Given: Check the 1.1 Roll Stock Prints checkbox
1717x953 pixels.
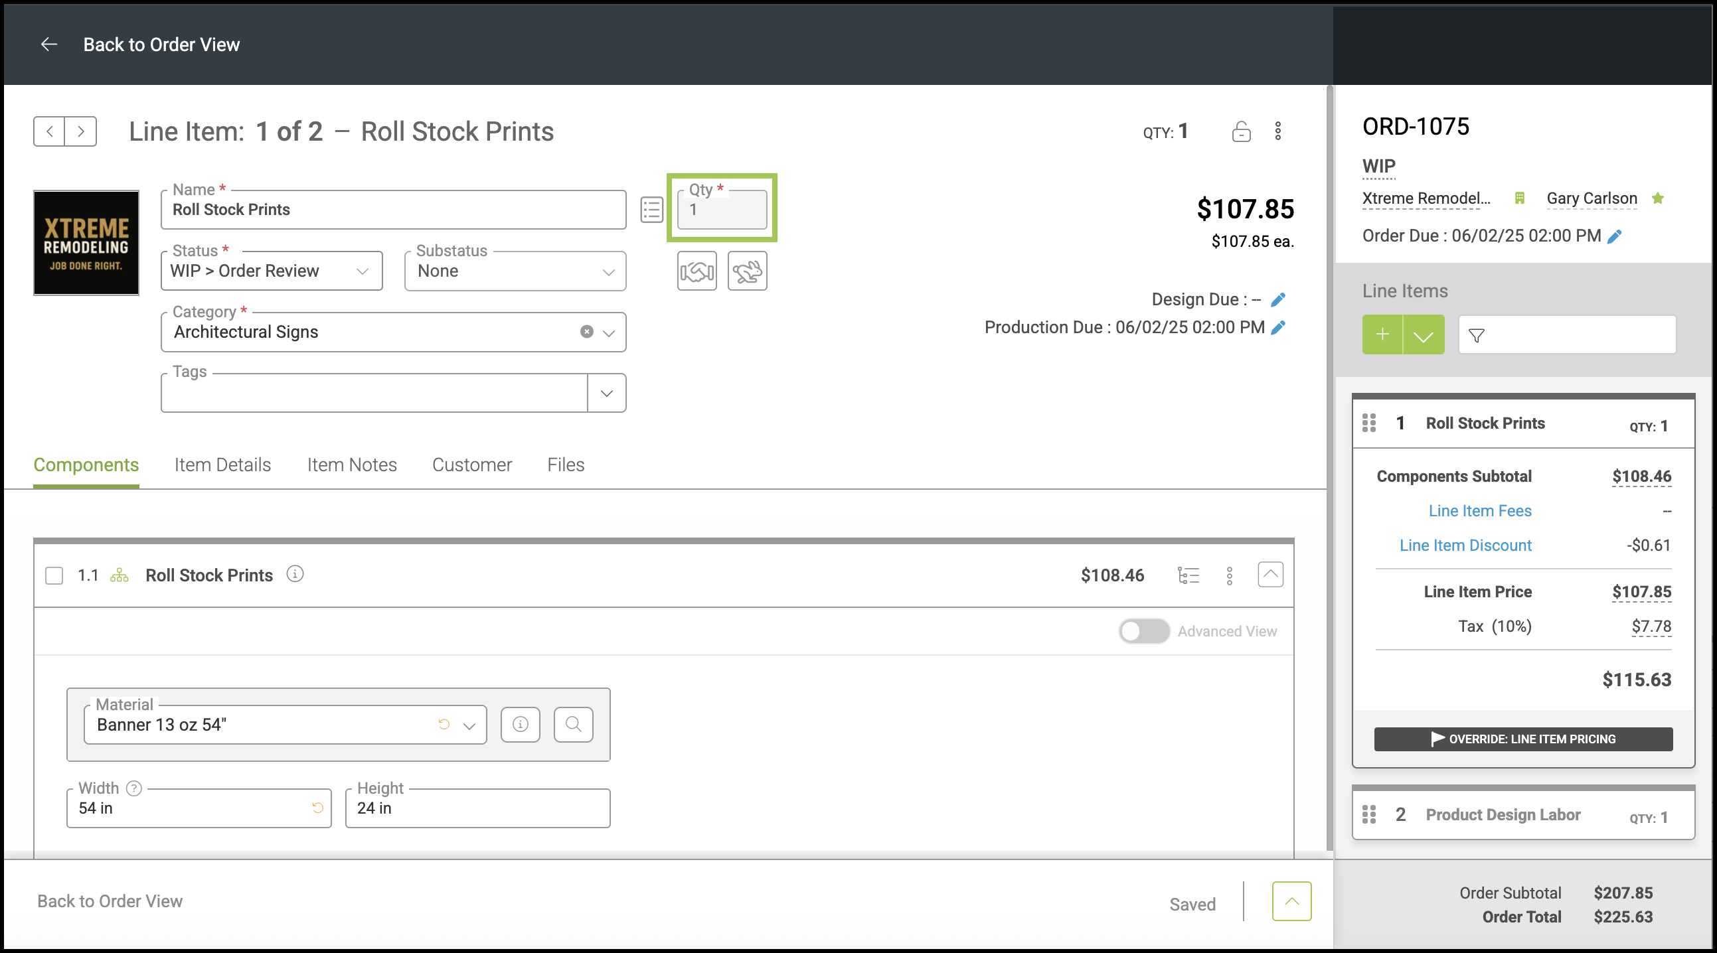Looking at the screenshot, I should 54,576.
